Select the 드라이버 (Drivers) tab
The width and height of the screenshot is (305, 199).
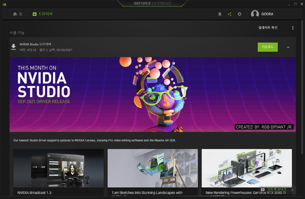pos(42,14)
